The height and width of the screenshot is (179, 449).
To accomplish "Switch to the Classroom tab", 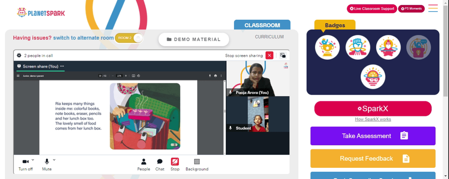I will click(x=262, y=25).
